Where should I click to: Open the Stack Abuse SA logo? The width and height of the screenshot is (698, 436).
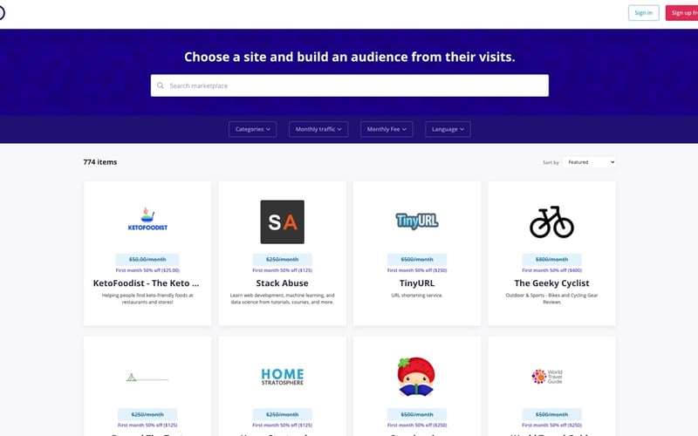[x=282, y=222]
